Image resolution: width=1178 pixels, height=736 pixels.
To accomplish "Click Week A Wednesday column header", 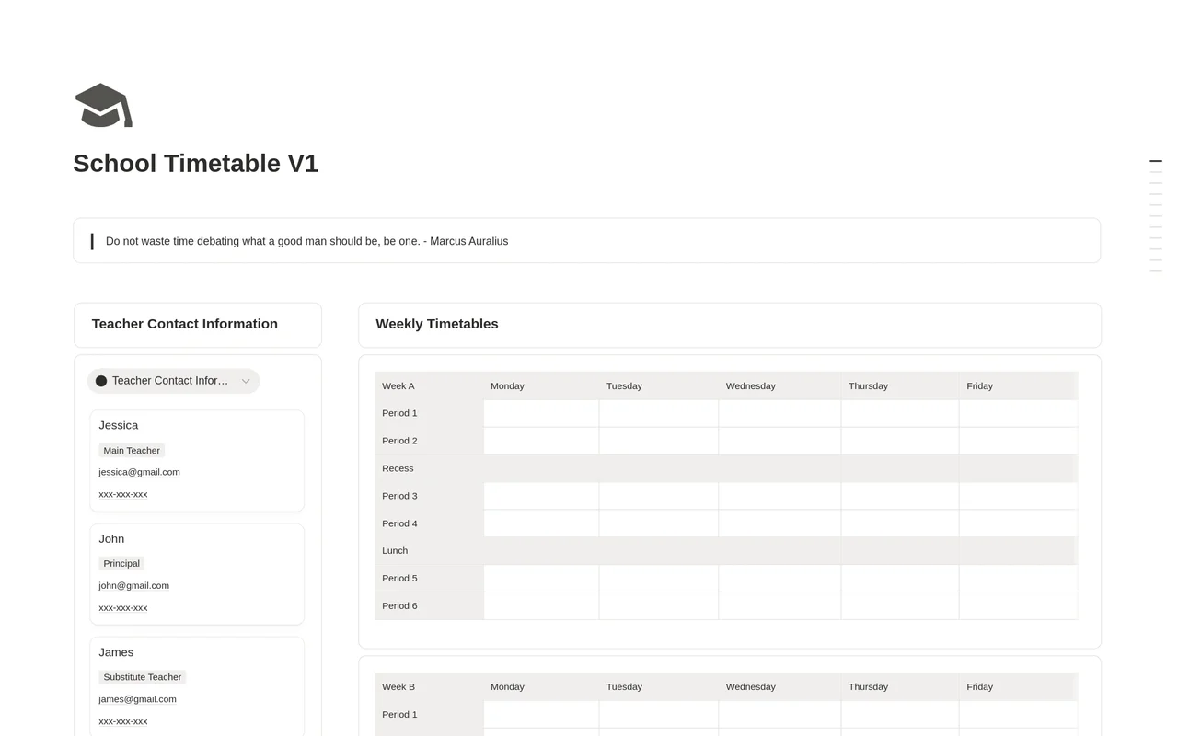I will [x=780, y=385].
